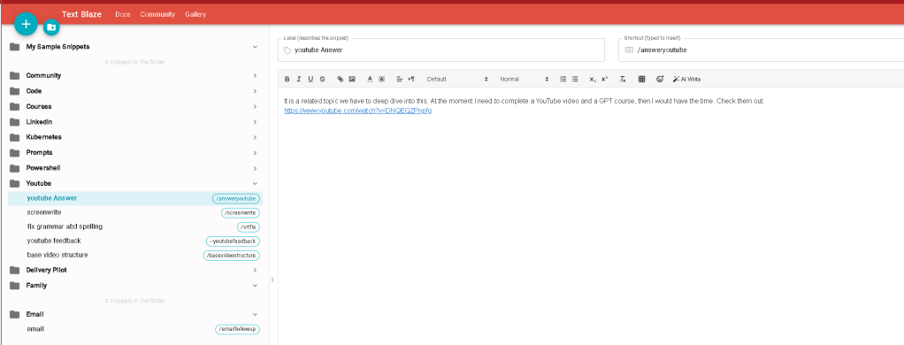Click the Prompts folder icon
The height and width of the screenshot is (345, 904).
tap(14, 153)
